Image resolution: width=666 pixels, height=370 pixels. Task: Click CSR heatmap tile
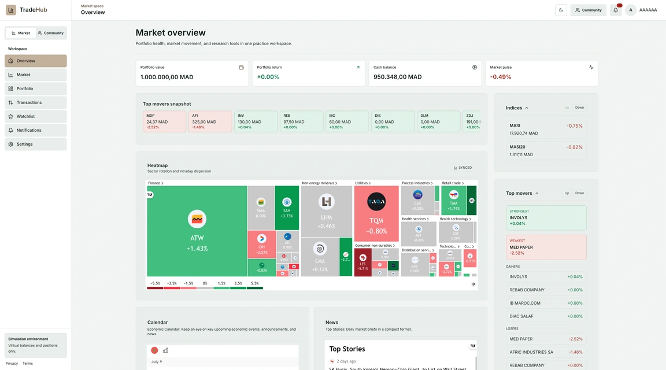coord(417,201)
